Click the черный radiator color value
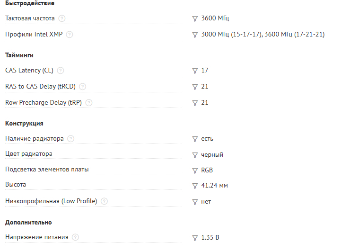The height and width of the screenshot is (251, 341). 212,155
